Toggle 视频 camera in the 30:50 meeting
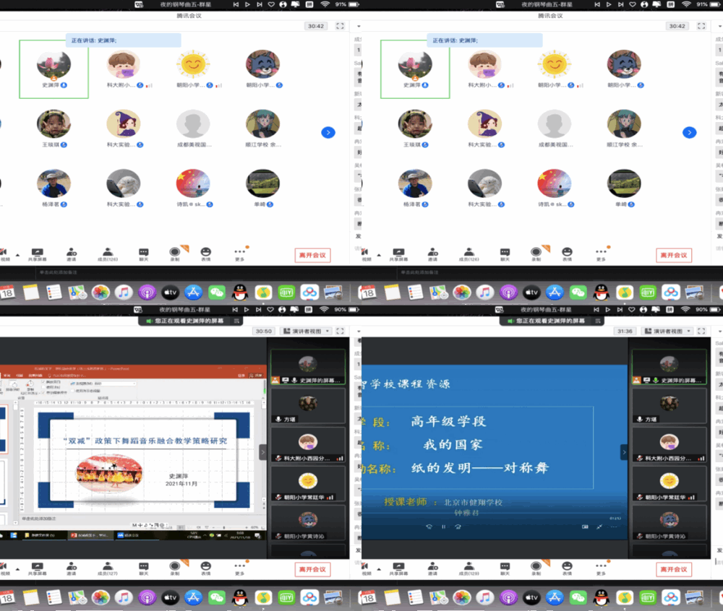This screenshot has width=723, height=611. pyautogui.click(x=5, y=568)
